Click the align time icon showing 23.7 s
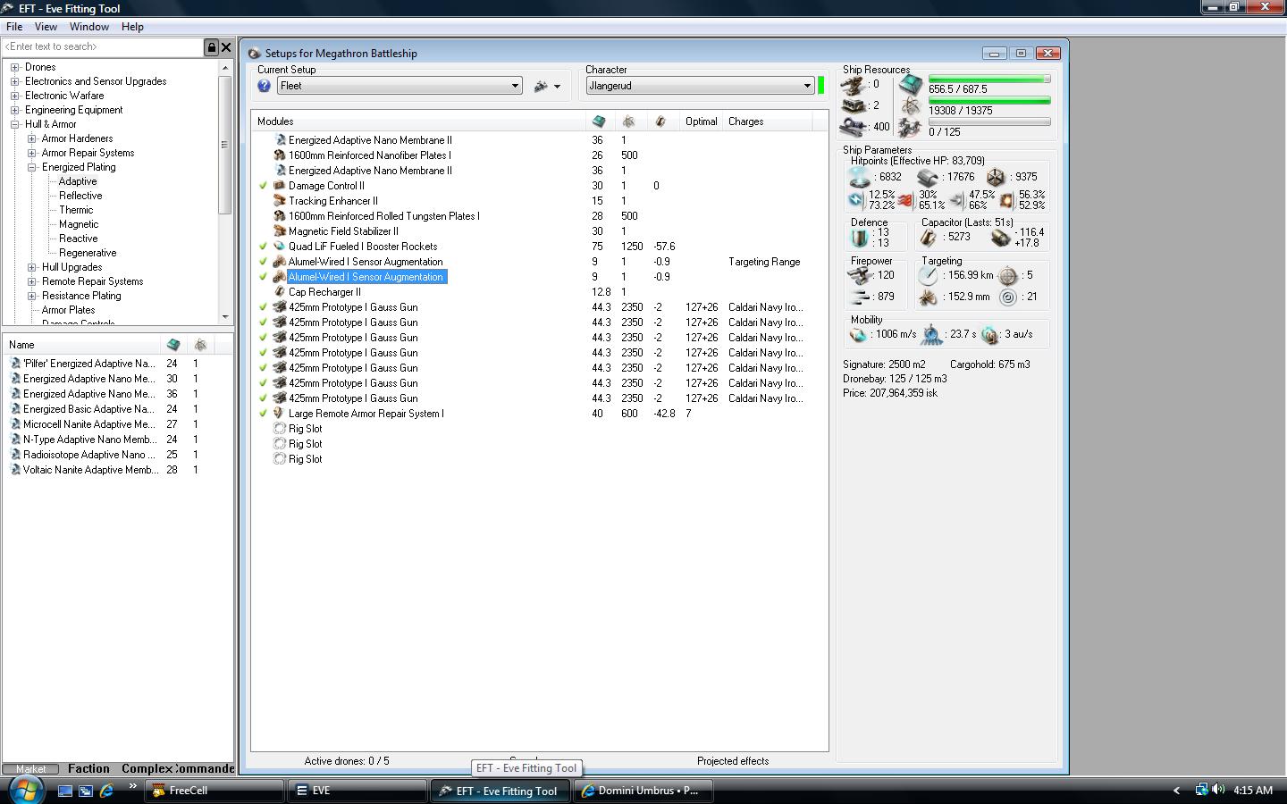1287x804 pixels. tap(931, 334)
